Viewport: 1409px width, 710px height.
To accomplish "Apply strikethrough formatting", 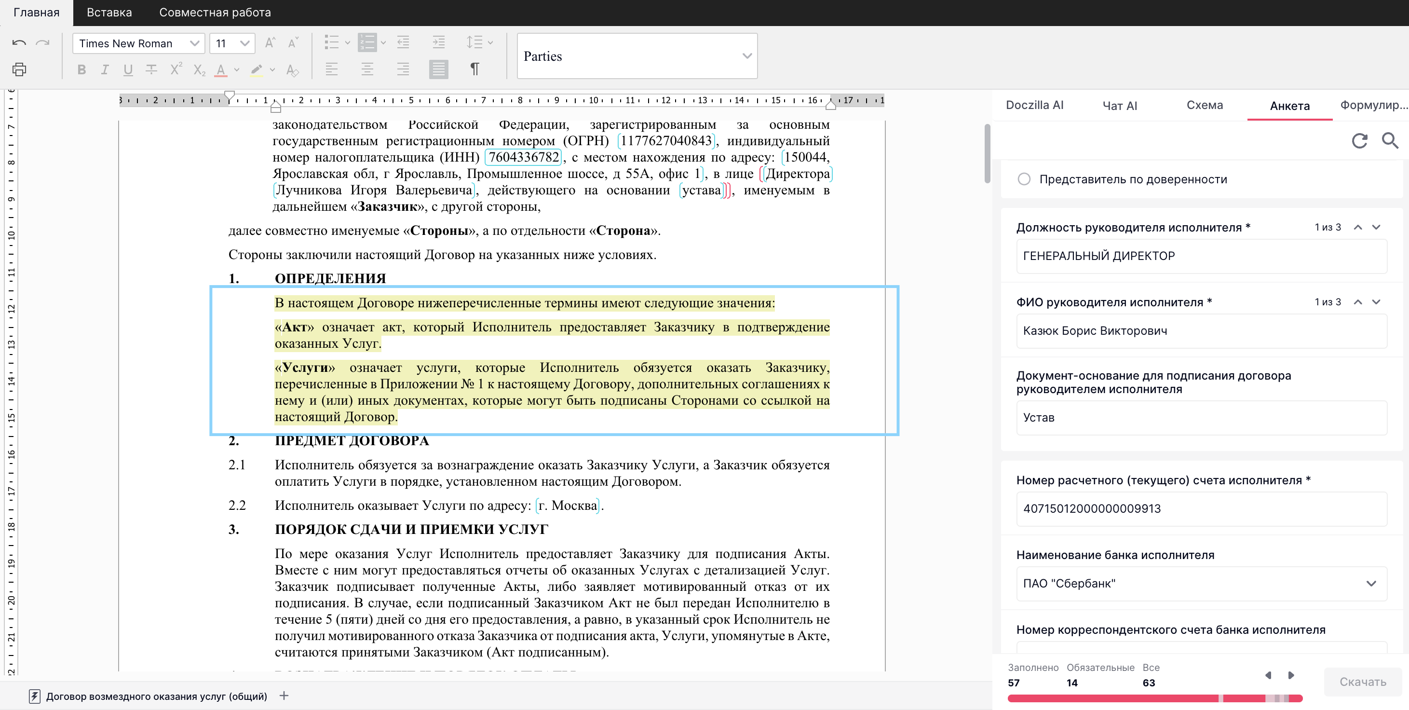I will pos(151,69).
